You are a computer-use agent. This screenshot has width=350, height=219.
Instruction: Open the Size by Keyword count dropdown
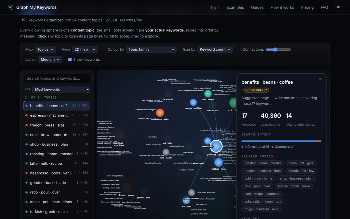click(215, 50)
